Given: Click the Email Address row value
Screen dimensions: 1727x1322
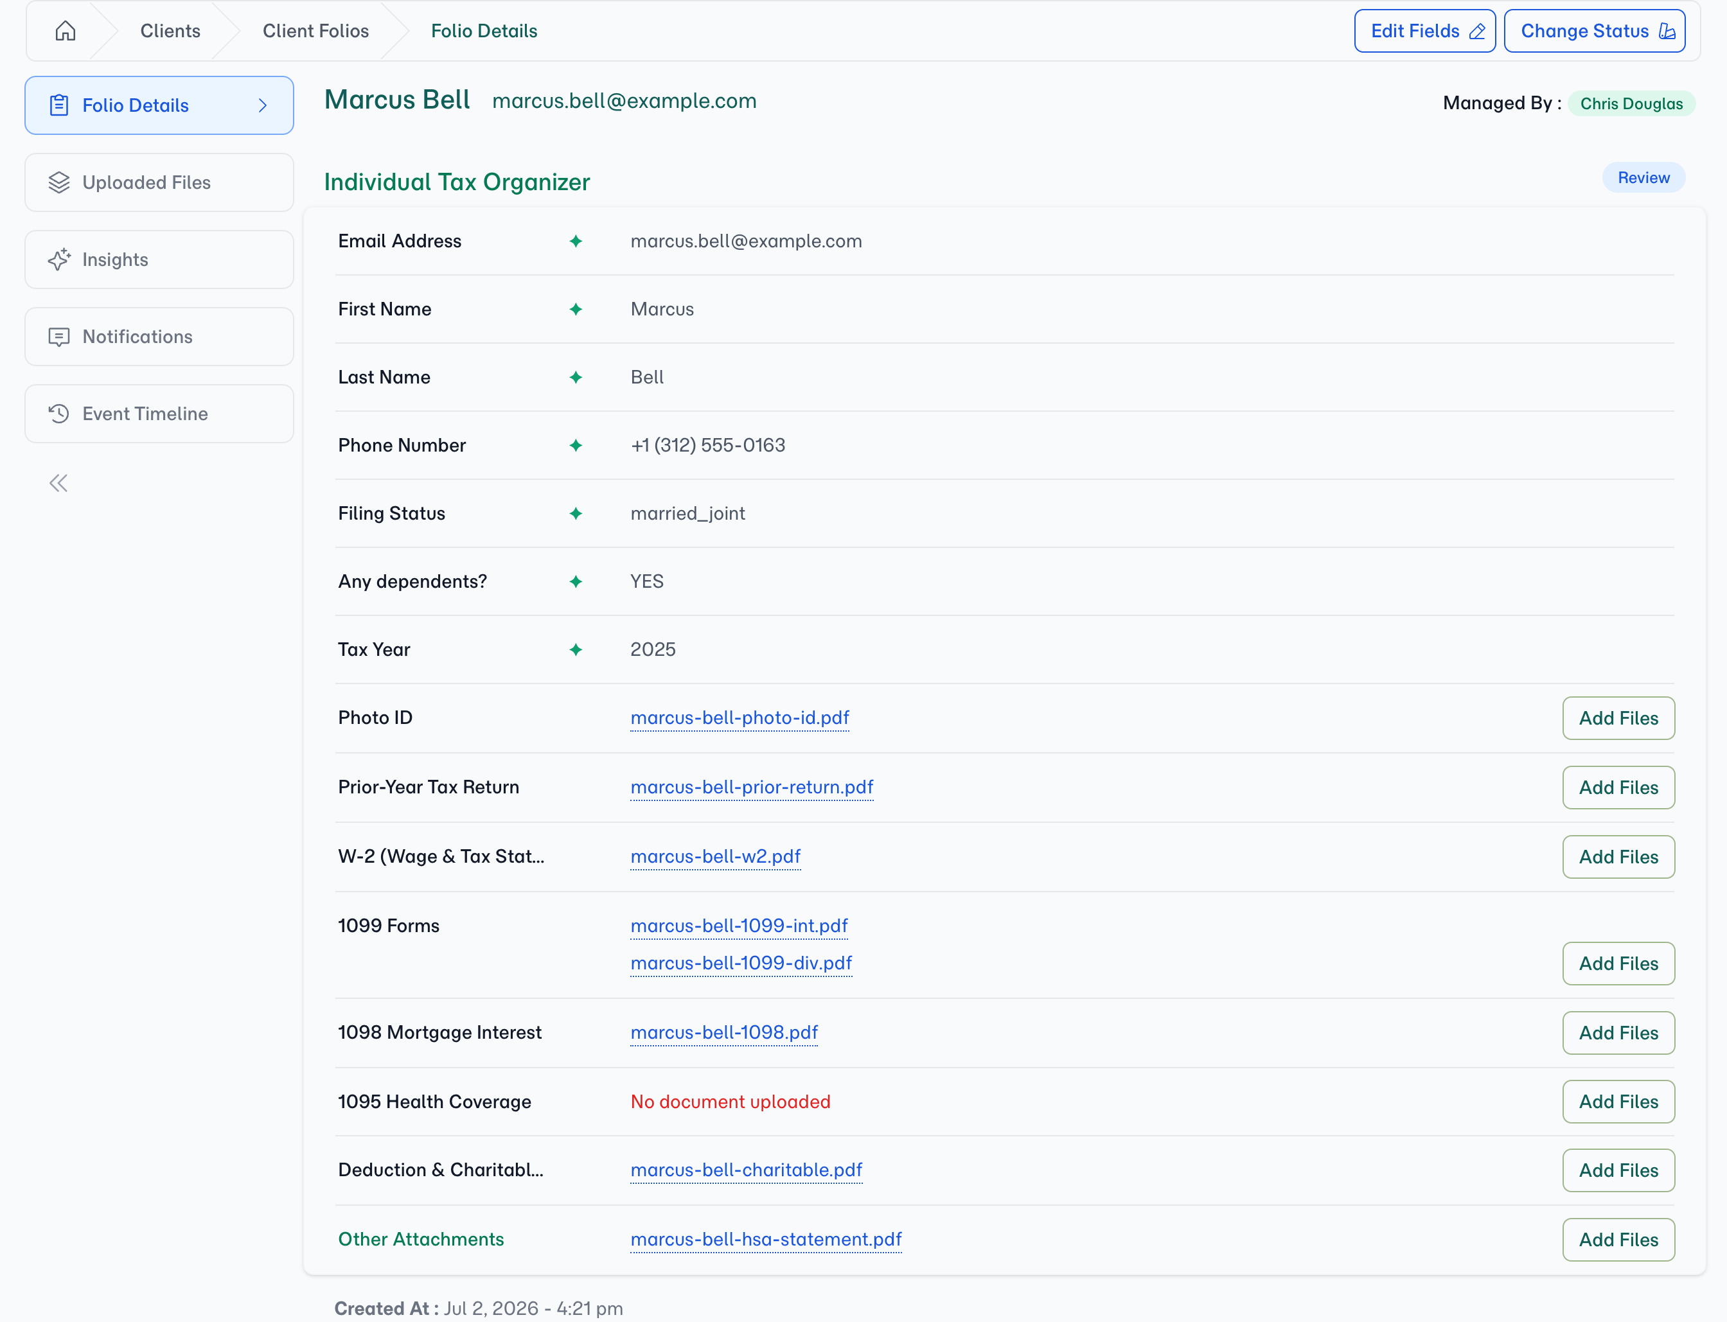Looking at the screenshot, I should pos(746,241).
